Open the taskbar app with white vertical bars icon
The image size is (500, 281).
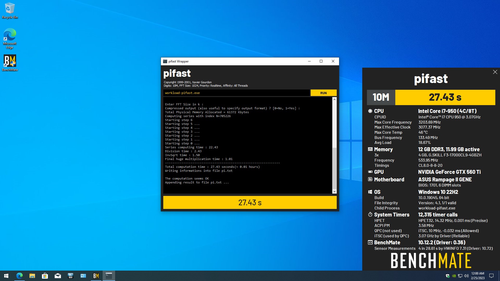pos(70,276)
